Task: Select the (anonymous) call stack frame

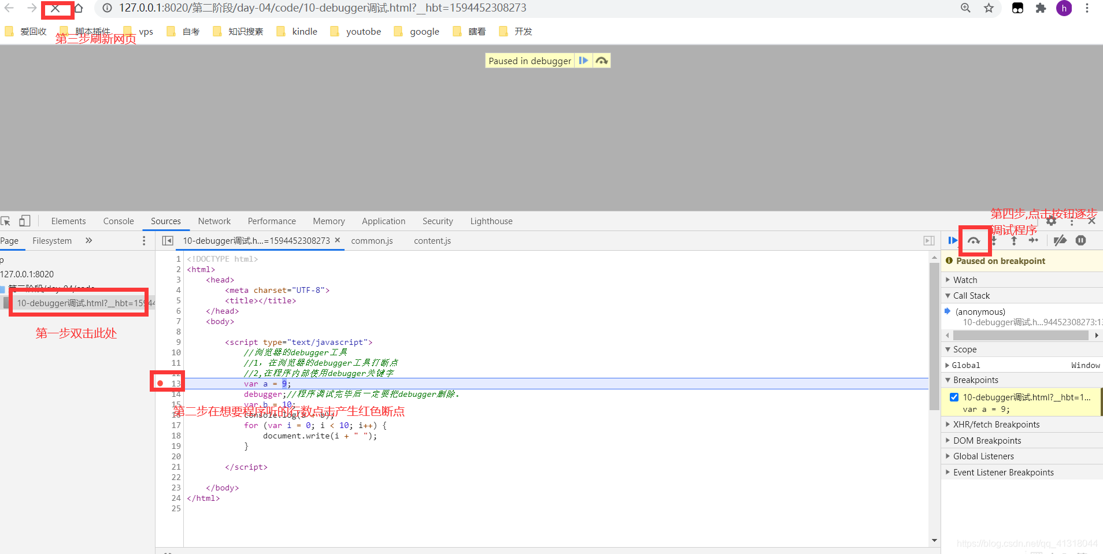Action: tap(1022, 317)
